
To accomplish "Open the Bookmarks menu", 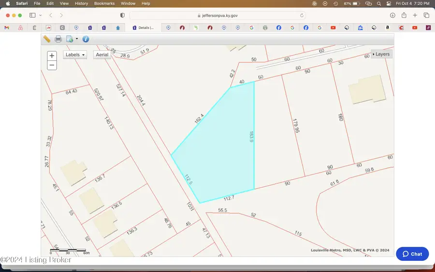I will (104, 3).
